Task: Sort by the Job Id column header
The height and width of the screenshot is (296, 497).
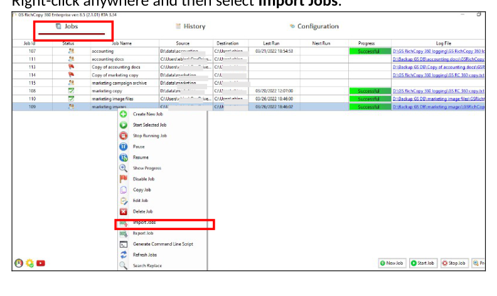Action: click(29, 43)
